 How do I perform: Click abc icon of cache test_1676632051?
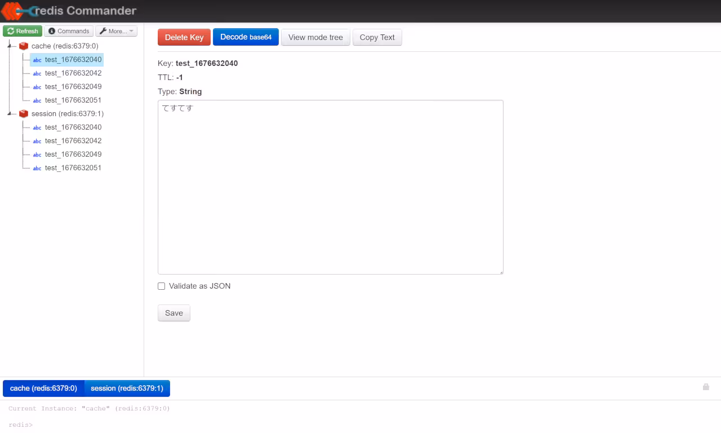tap(37, 100)
